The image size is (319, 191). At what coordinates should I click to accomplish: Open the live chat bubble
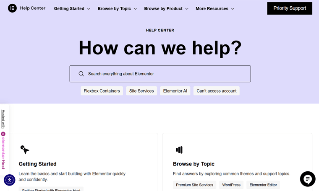[x=308, y=179]
